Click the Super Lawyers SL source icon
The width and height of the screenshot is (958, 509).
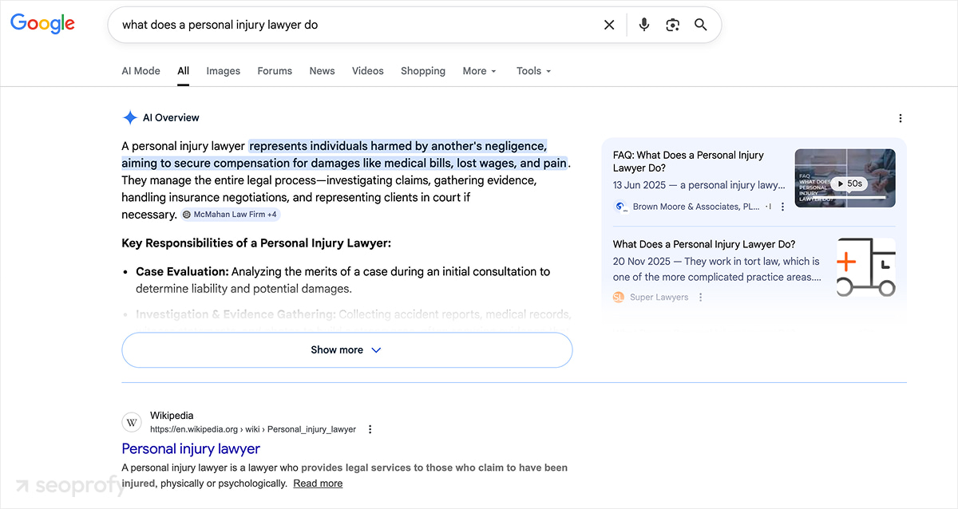click(619, 297)
